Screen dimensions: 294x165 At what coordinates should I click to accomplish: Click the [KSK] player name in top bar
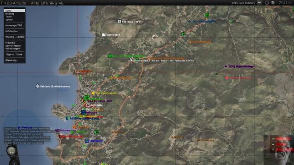pyautogui.click(x=243, y=3)
